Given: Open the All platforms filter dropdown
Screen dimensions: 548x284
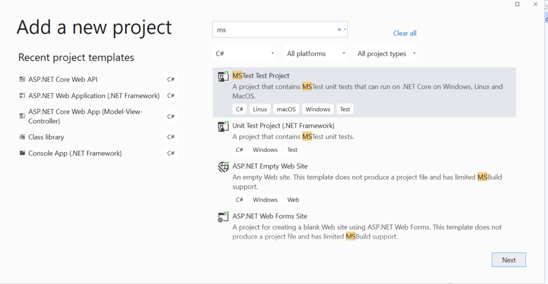Looking at the screenshot, I should click(x=315, y=53).
